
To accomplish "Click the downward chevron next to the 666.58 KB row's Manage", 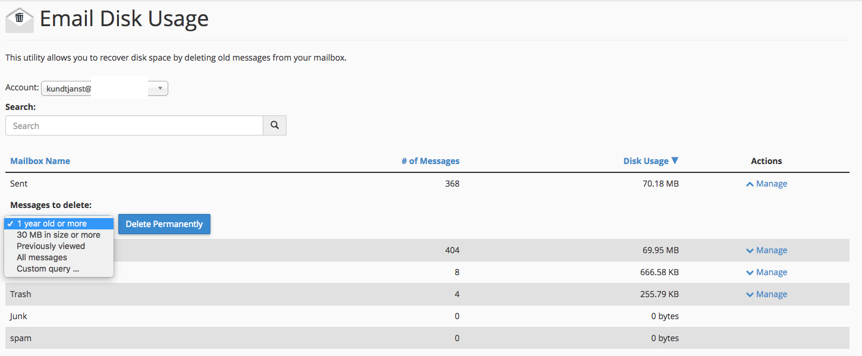I will click(x=750, y=272).
